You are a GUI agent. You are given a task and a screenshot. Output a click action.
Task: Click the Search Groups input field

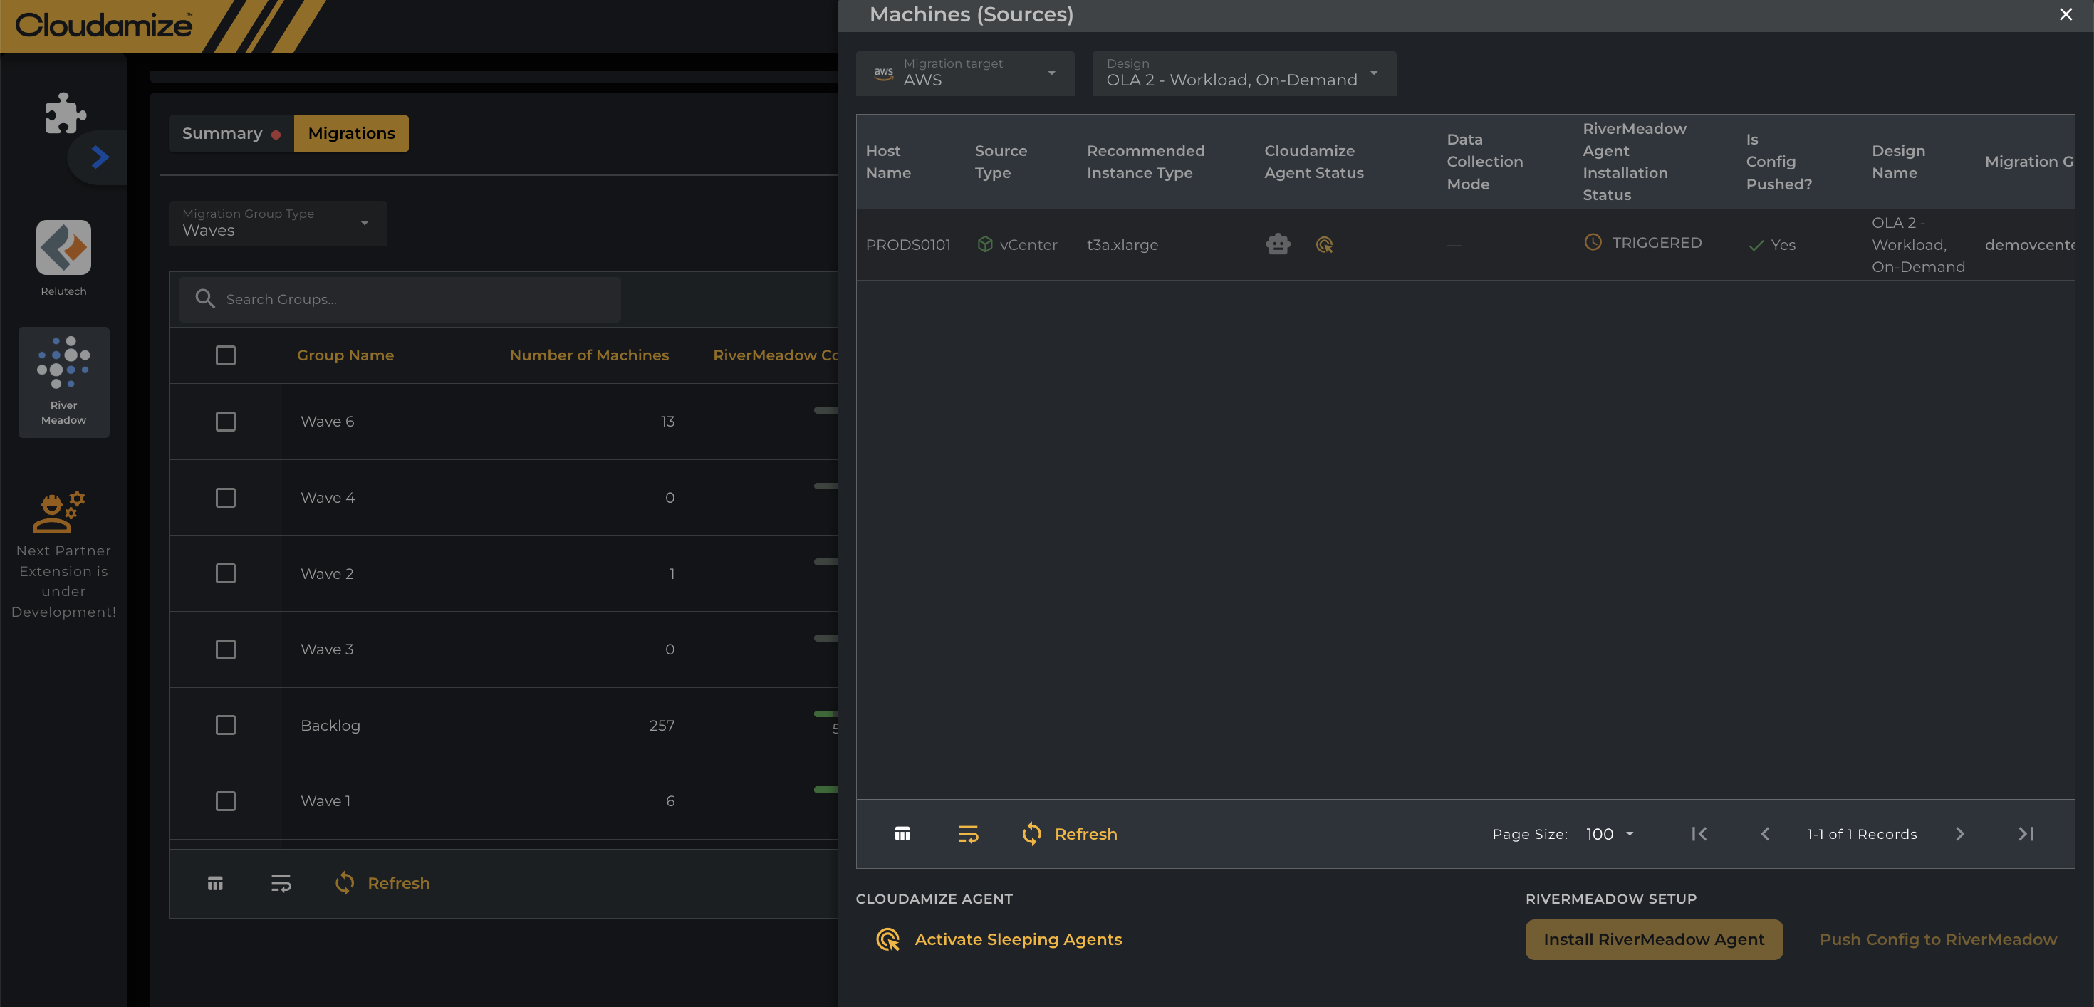click(x=400, y=299)
